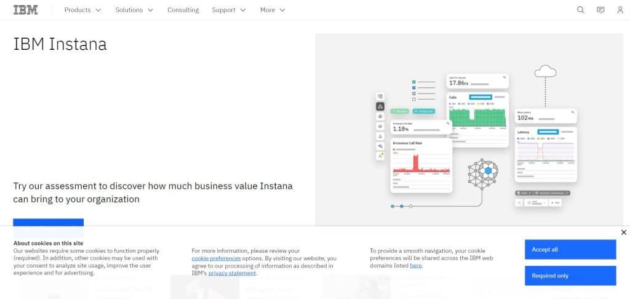Click the IBM logo
The height and width of the screenshot is (299, 630).
point(26,10)
